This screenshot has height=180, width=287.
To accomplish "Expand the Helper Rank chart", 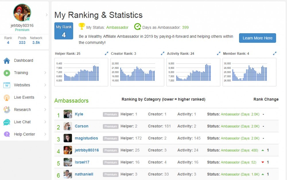I will click(x=106, y=53).
